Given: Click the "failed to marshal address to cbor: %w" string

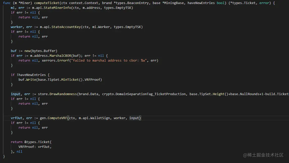Looking at the screenshot, I should 109,60.
